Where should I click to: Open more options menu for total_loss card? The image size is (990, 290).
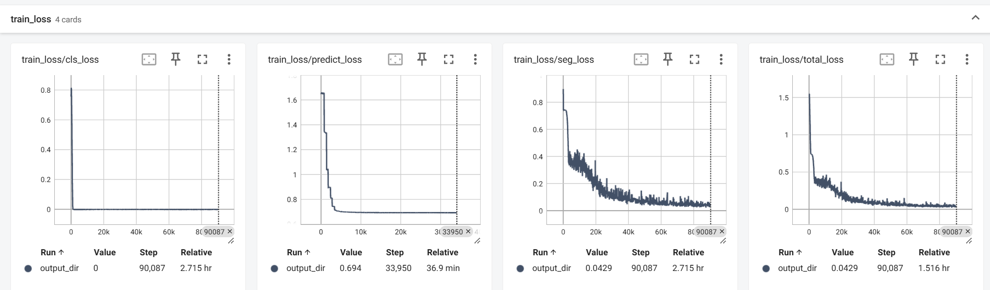click(x=967, y=59)
